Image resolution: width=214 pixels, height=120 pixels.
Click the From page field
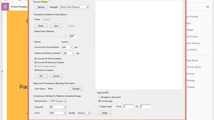point(128,106)
